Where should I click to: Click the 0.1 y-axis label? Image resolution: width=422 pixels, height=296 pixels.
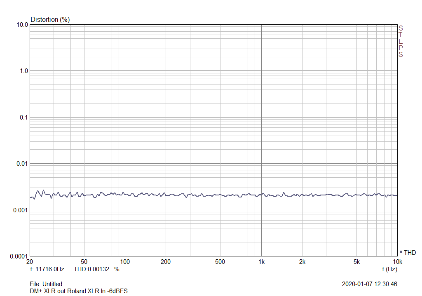click(24, 117)
